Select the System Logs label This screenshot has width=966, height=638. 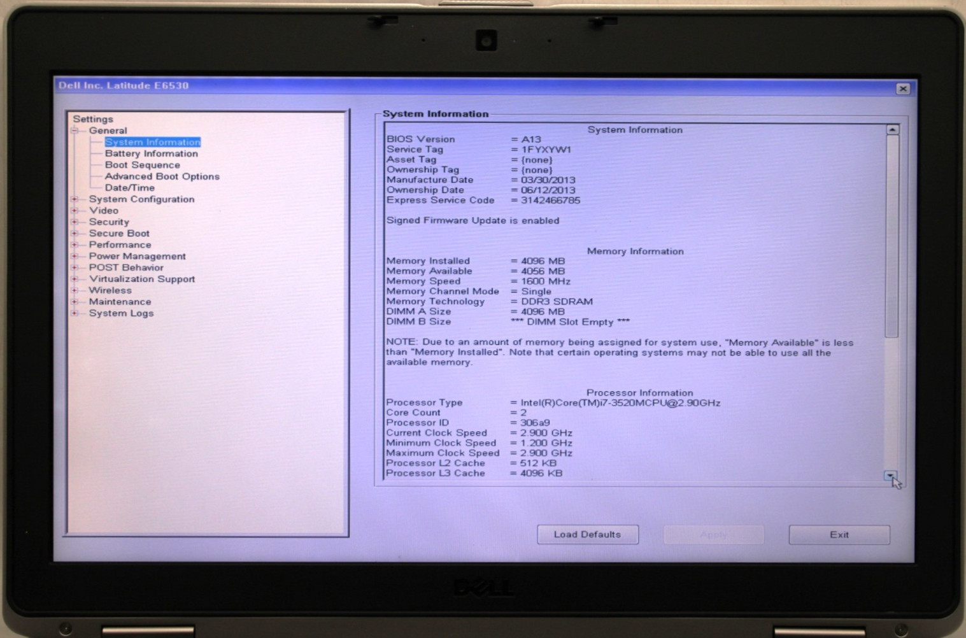coord(122,313)
